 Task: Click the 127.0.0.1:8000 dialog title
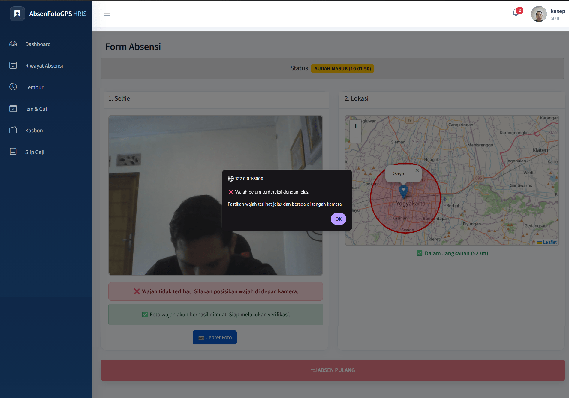coord(249,179)
